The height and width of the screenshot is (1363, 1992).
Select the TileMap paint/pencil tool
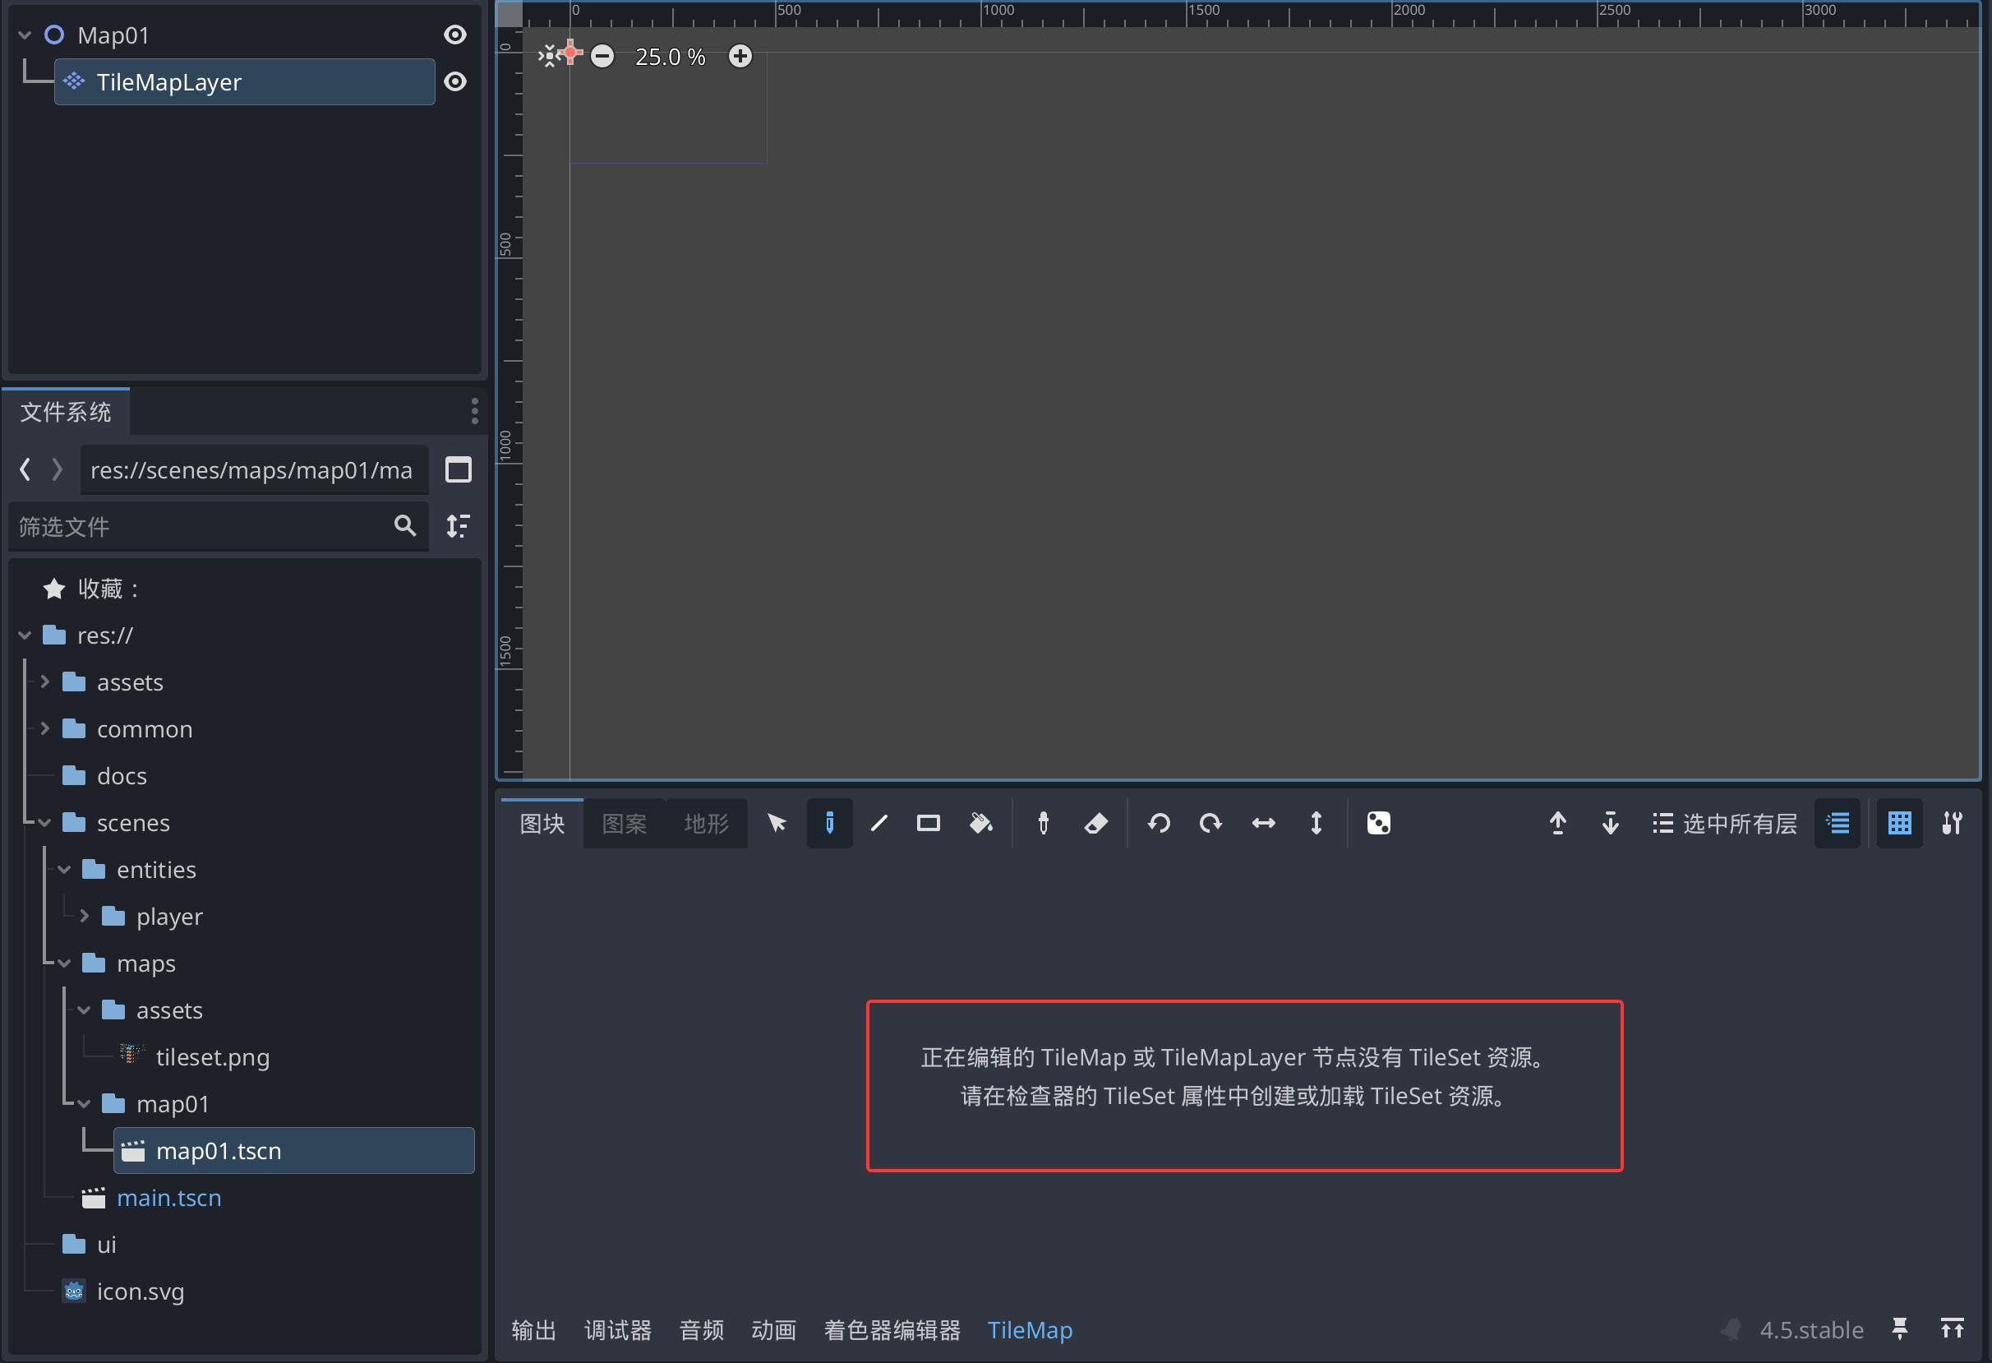(829, 823)
